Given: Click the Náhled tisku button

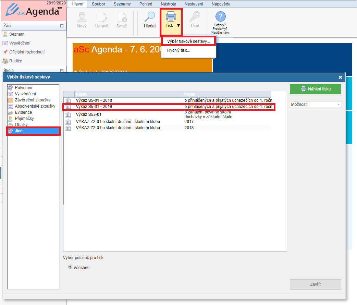Looking at the screenshot, I should (x=315, y=89).
